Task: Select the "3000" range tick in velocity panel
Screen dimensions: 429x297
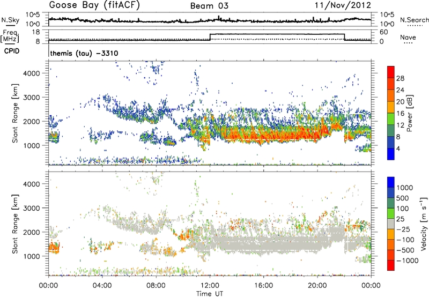Action: [32, 208]
